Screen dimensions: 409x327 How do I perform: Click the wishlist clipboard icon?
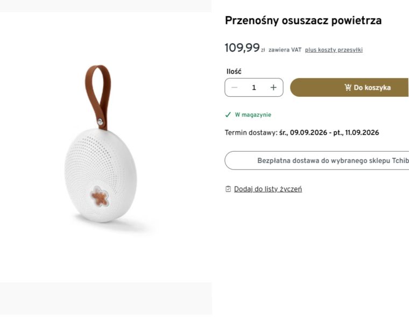[x=228, y=189]
